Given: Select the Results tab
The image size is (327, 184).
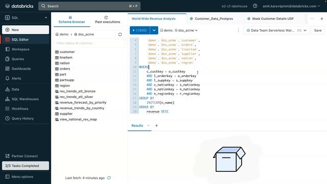Looking at the screenshot, I should click(137, 126).
